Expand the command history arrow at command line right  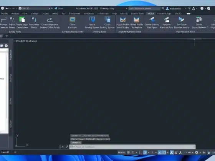[x=194, y=147]
